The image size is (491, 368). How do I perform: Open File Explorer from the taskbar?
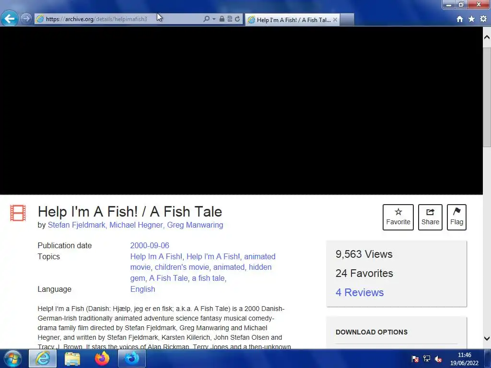(72, 358)
